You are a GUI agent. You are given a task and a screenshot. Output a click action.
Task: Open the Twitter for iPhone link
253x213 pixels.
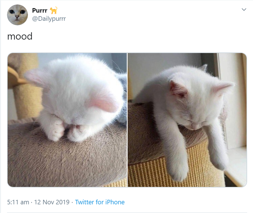[x=100, y=202]
